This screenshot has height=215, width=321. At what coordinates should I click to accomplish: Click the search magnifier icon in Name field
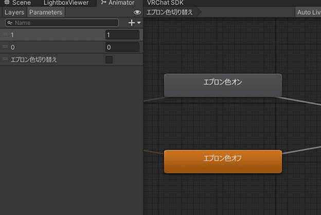(10, 23)
